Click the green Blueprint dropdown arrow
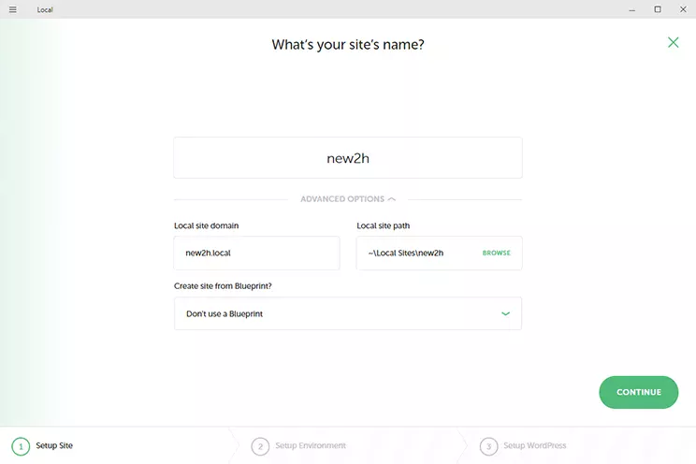Image resolution: width=696 pixels, height=464 pixels. (x=505, y=314)
